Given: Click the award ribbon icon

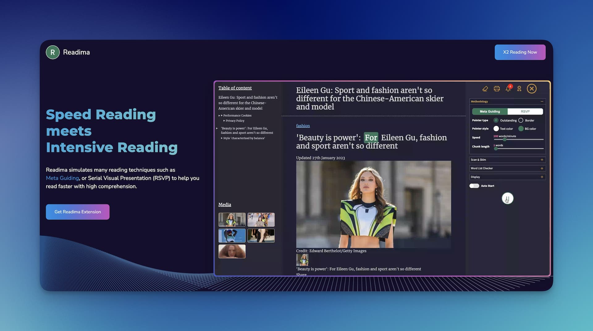Looking at the screenshot, I should (x=519, y=89).
